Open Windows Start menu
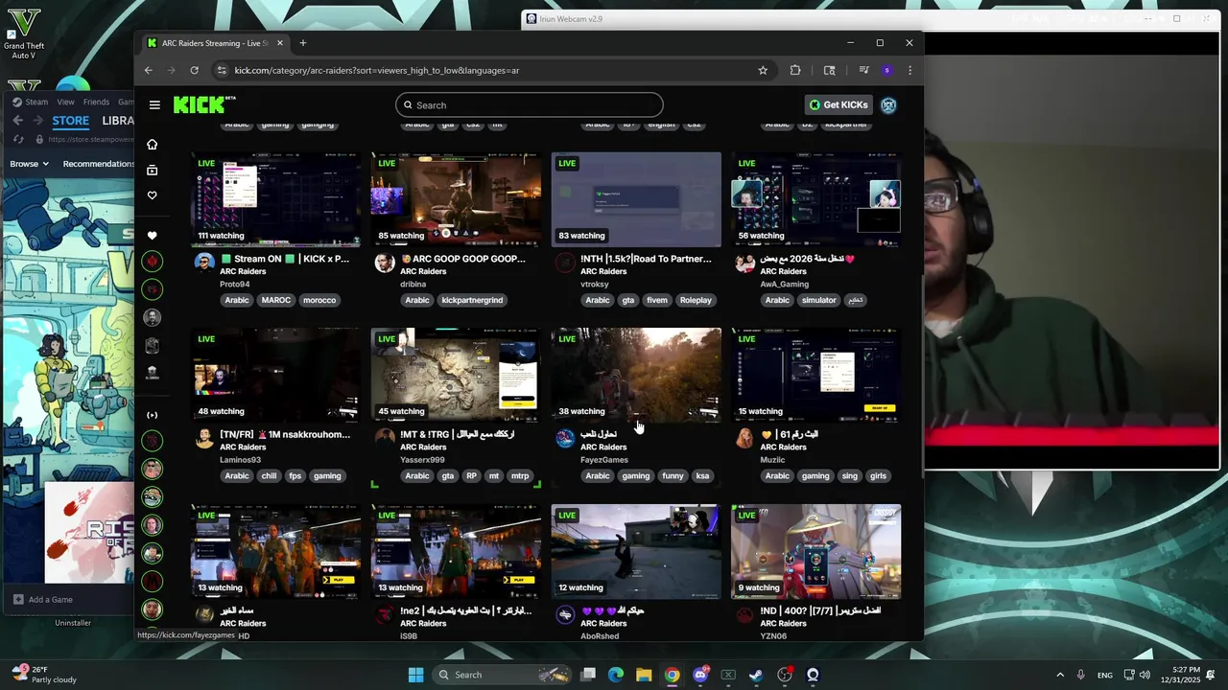Viewport: 1228px width, 690px height. [415, 675]
